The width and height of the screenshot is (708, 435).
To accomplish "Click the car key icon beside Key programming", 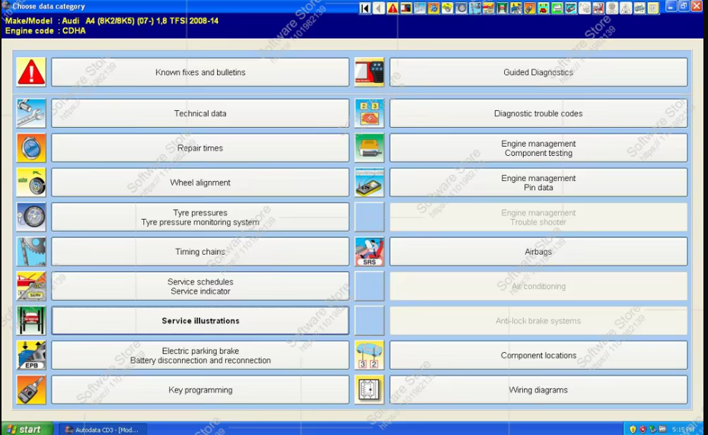I will [31, 390].
